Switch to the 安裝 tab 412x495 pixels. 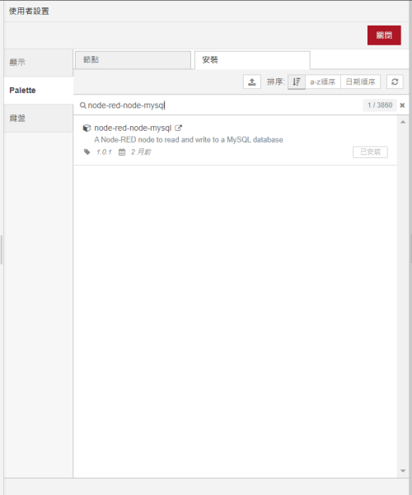coord(252,59)
